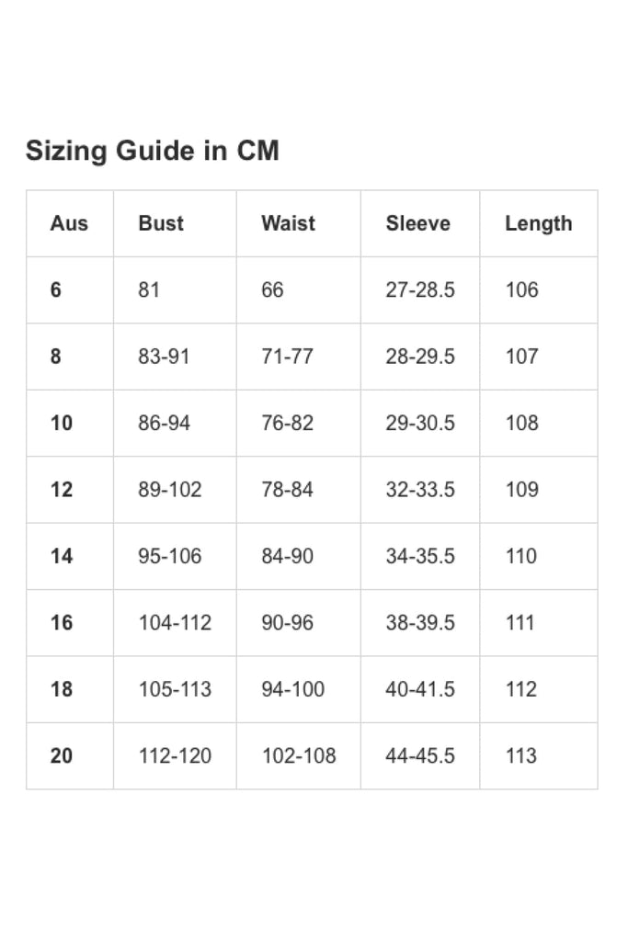The height and width of the screenshot is (941, 628).
Task: Select length value 113
Action: point(521,756)
